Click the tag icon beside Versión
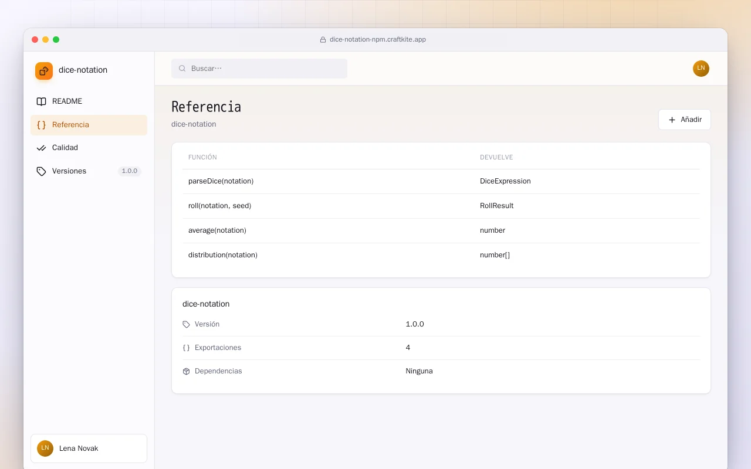751x469 pixels. point(187,324)
